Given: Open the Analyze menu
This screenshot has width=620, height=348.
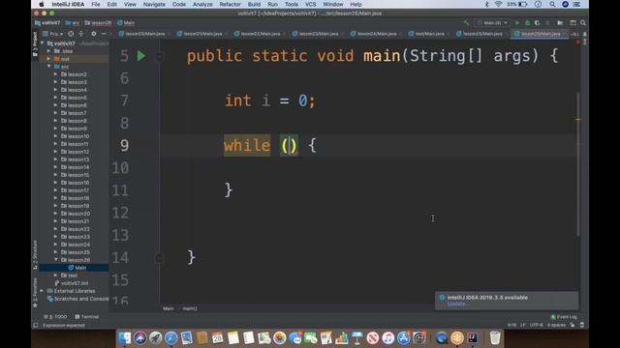Looking at the screenshot, I should [x=202, y=4].
